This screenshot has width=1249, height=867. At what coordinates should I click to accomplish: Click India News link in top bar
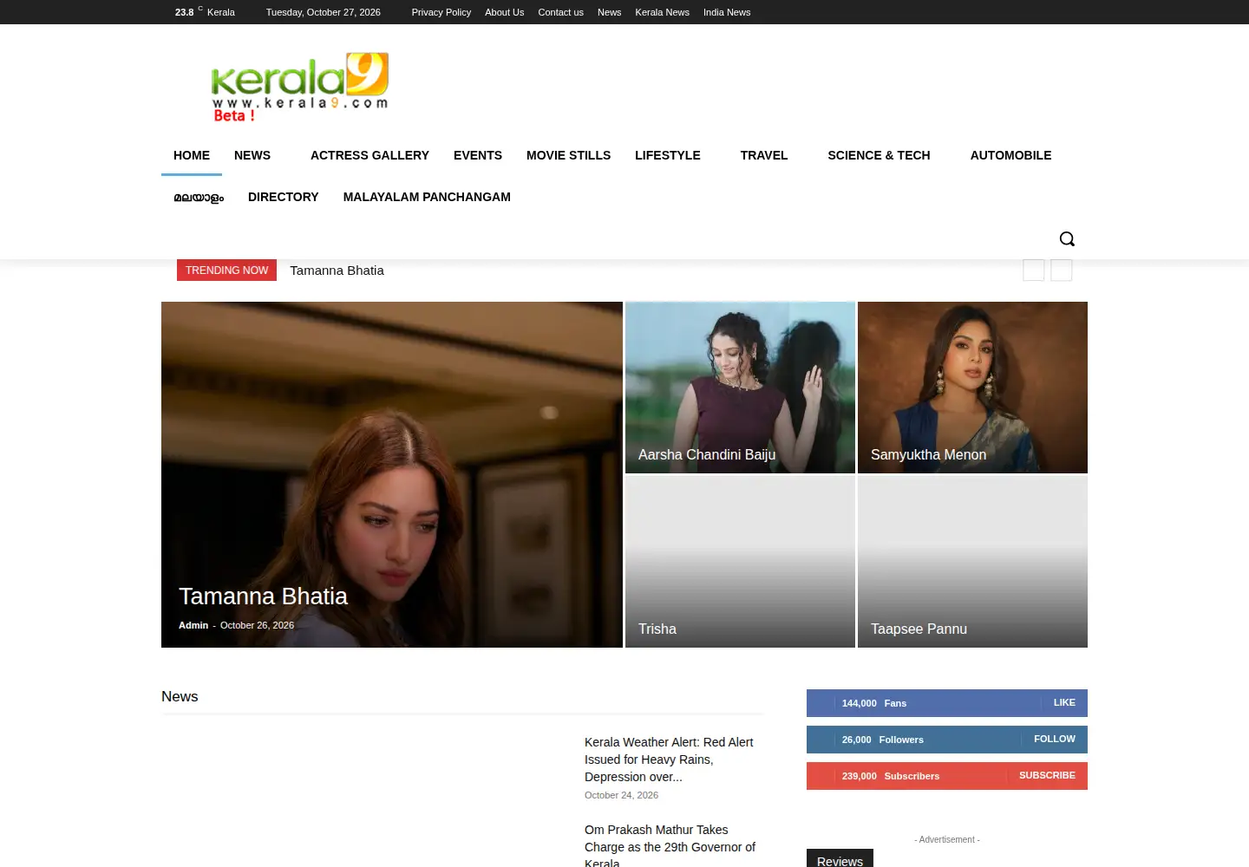pyautogui.click(x=727, y=12)
